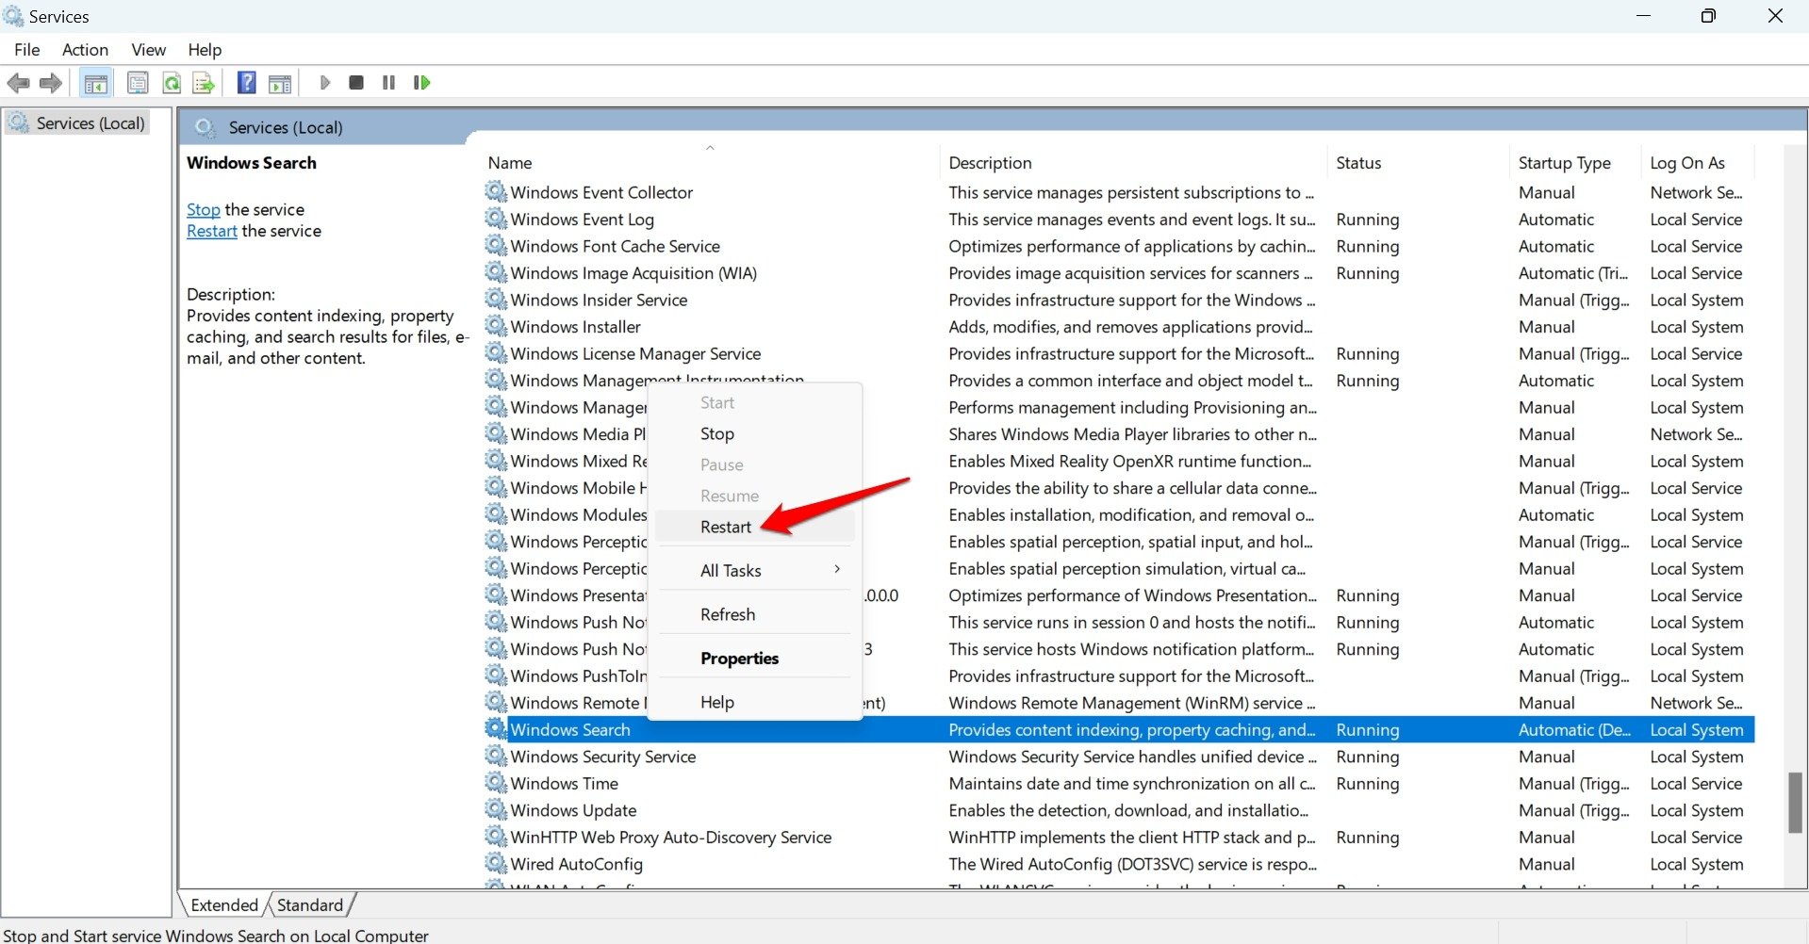Click the Forward arrow toolbar icon
1809x944 pixels.
51,83
